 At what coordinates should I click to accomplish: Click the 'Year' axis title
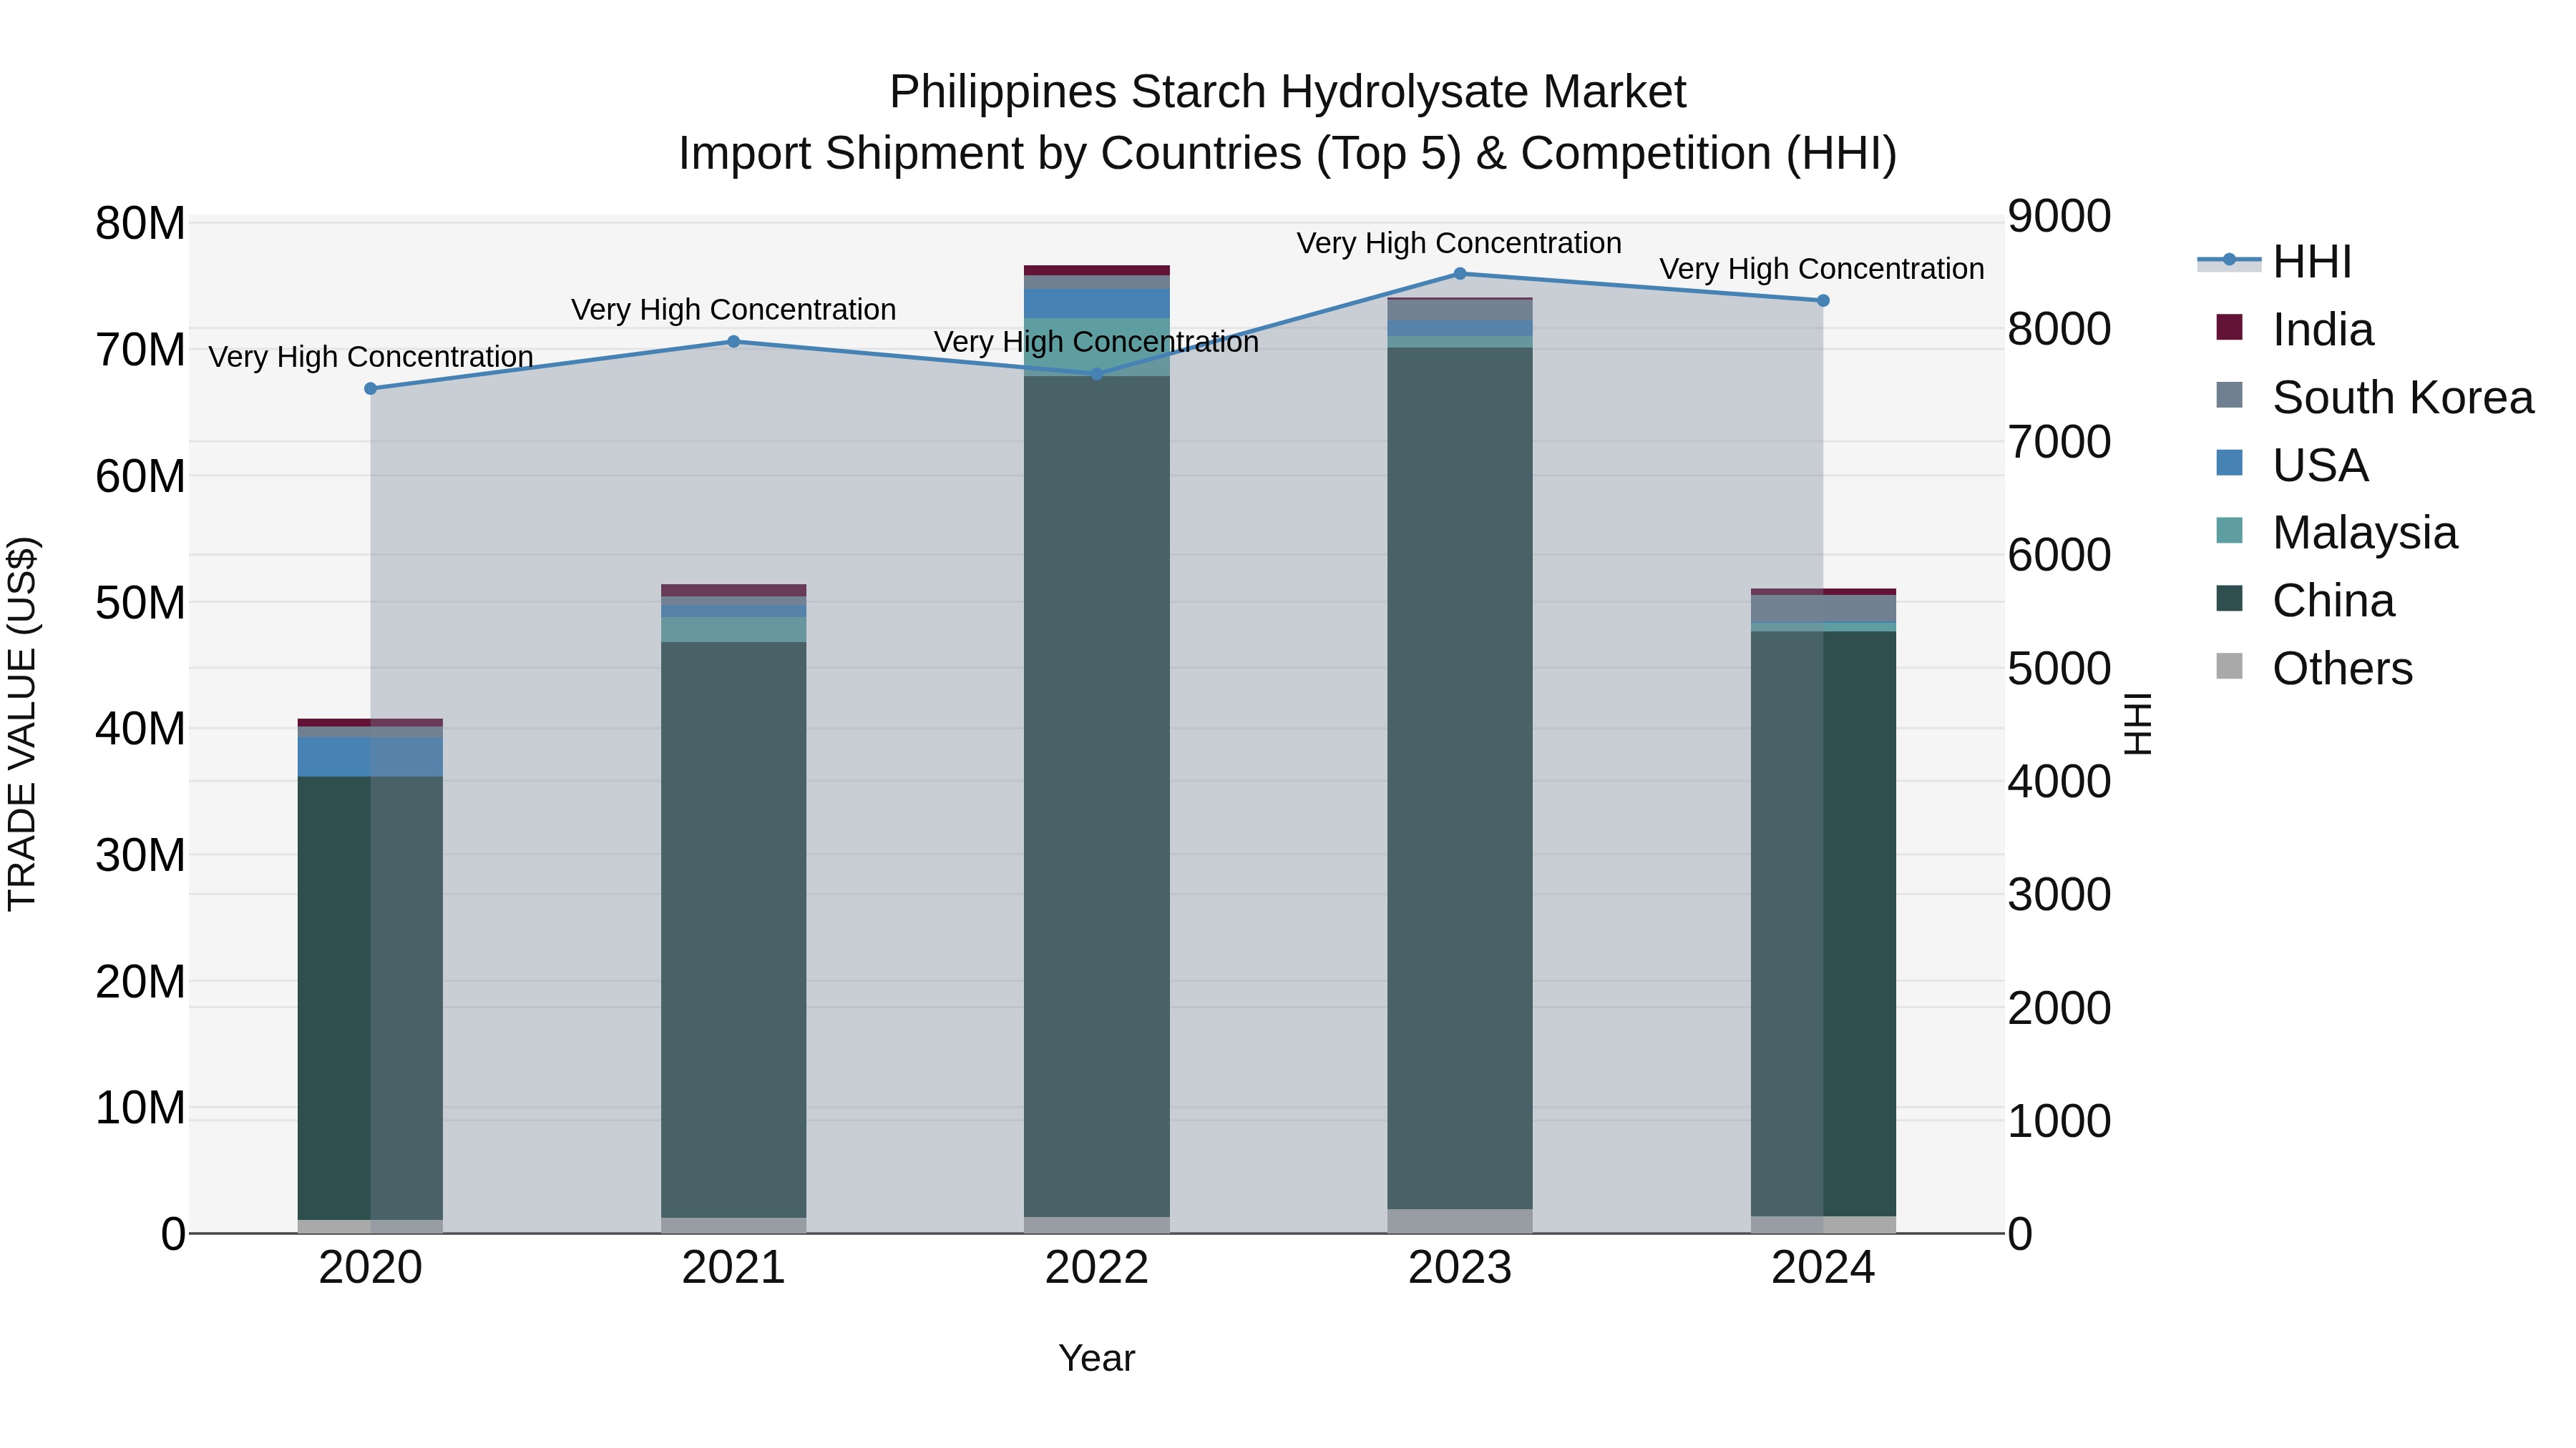click(x=1096, y=1358)
